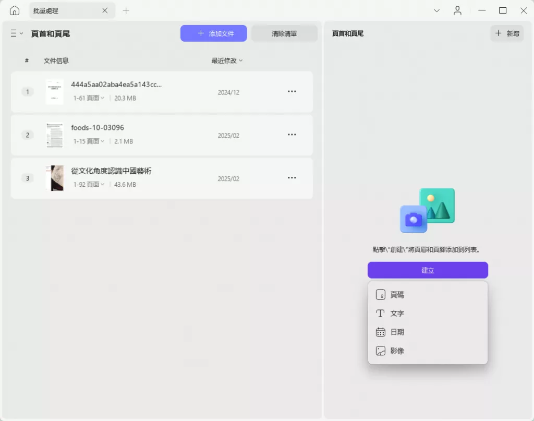Go to the Home screen icon
The width and height of the screenshot is (534, 421).
pyautogui.click(x=14, y=10)
